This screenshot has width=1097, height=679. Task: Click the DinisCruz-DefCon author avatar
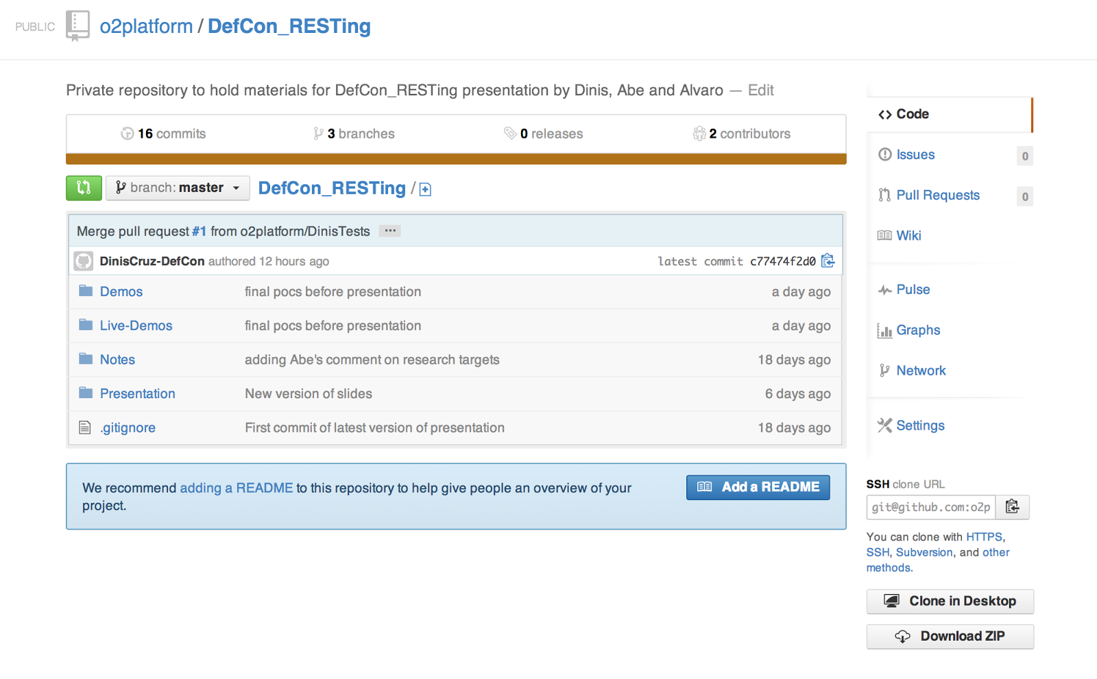tap(84, 261)
